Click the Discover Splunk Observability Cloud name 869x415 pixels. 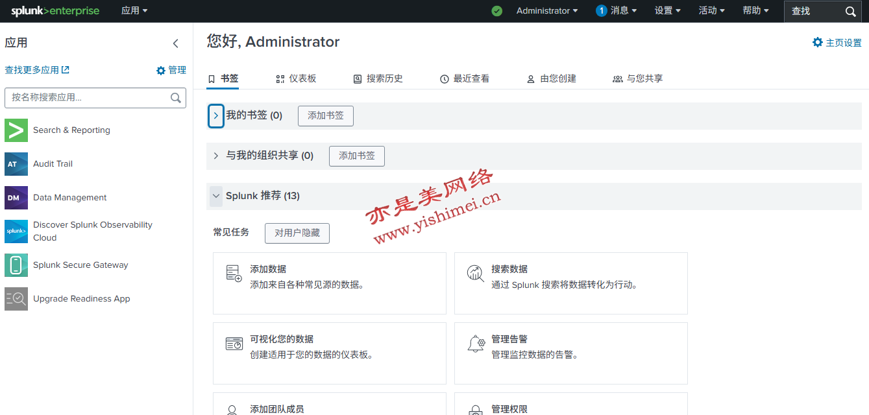pos(93,231)
